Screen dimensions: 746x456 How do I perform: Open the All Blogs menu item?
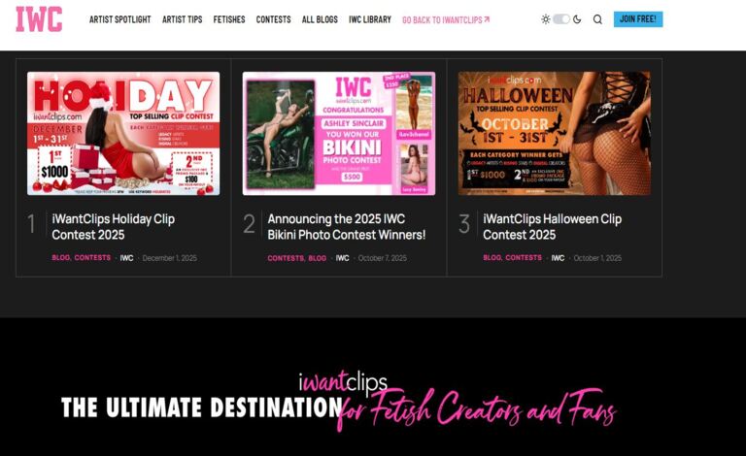click(x=320, y=19)
